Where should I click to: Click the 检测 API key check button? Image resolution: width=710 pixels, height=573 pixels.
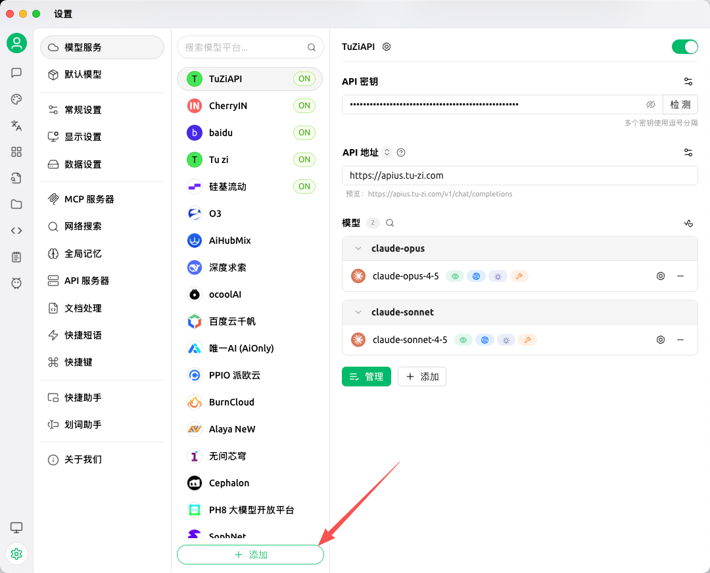680,104
